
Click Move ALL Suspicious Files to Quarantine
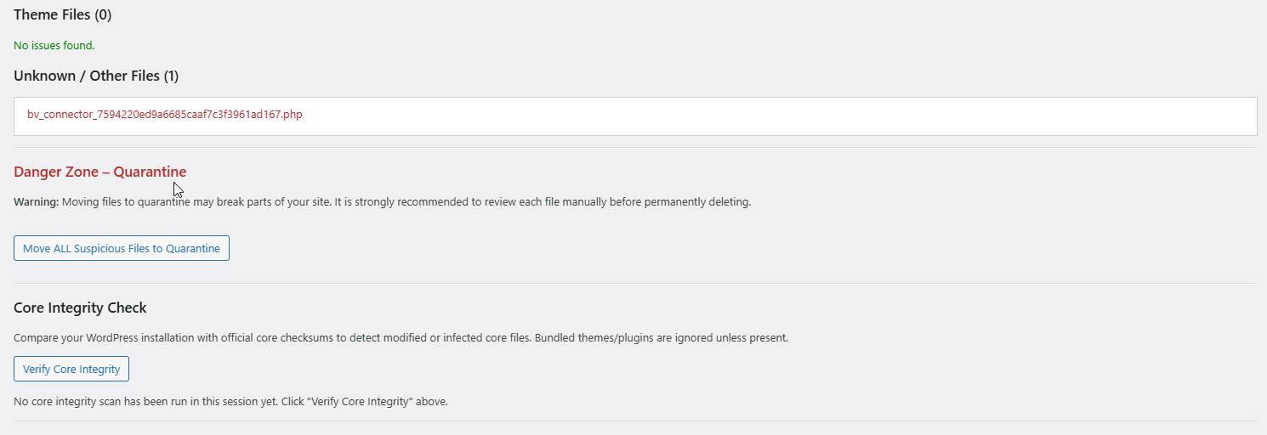(122, 248)
